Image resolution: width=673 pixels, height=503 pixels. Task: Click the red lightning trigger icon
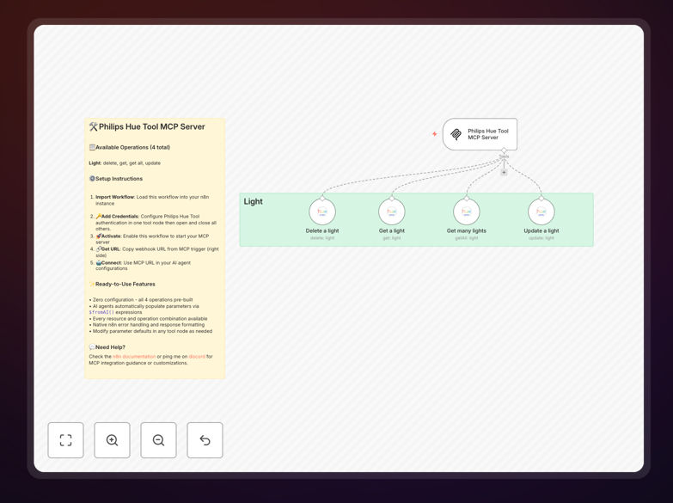click(x=434, y=134)
